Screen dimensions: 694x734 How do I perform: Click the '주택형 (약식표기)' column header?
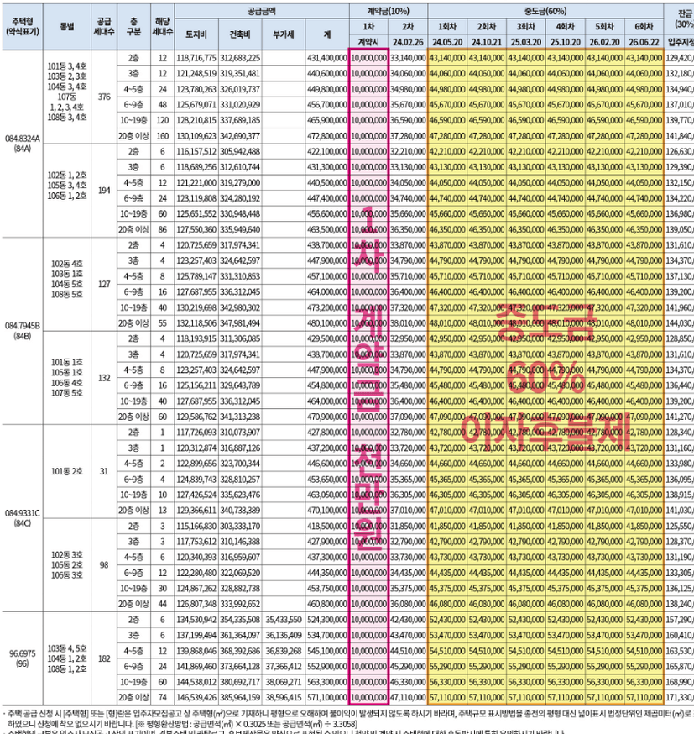pos(23,27)
